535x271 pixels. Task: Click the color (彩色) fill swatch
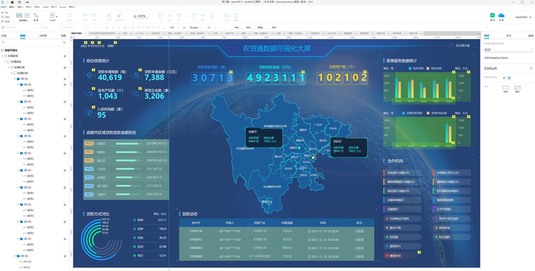click(506, 88)
